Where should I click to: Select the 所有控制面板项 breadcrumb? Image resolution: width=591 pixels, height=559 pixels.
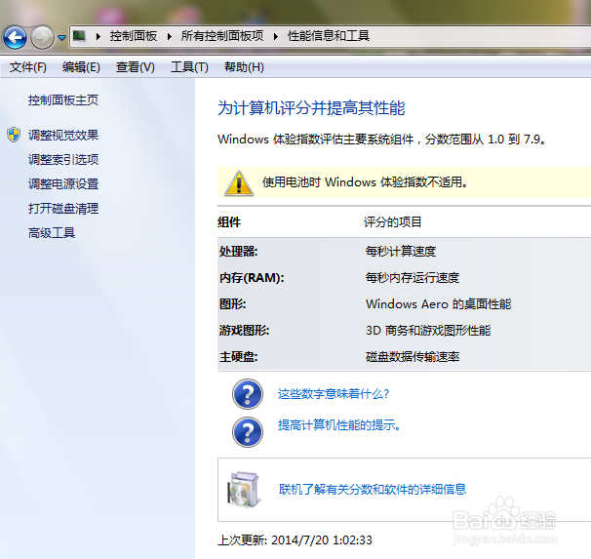coord(222,36)
